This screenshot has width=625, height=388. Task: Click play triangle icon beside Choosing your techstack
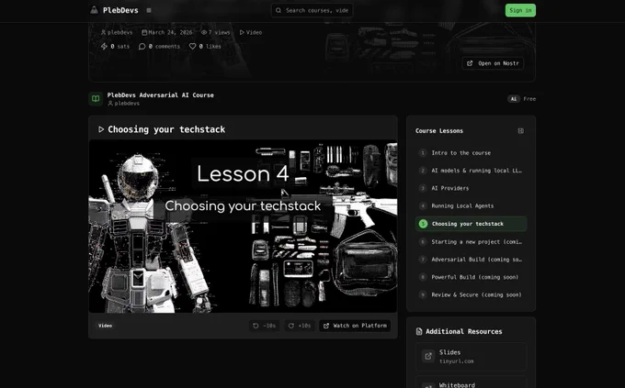point(101,129)
